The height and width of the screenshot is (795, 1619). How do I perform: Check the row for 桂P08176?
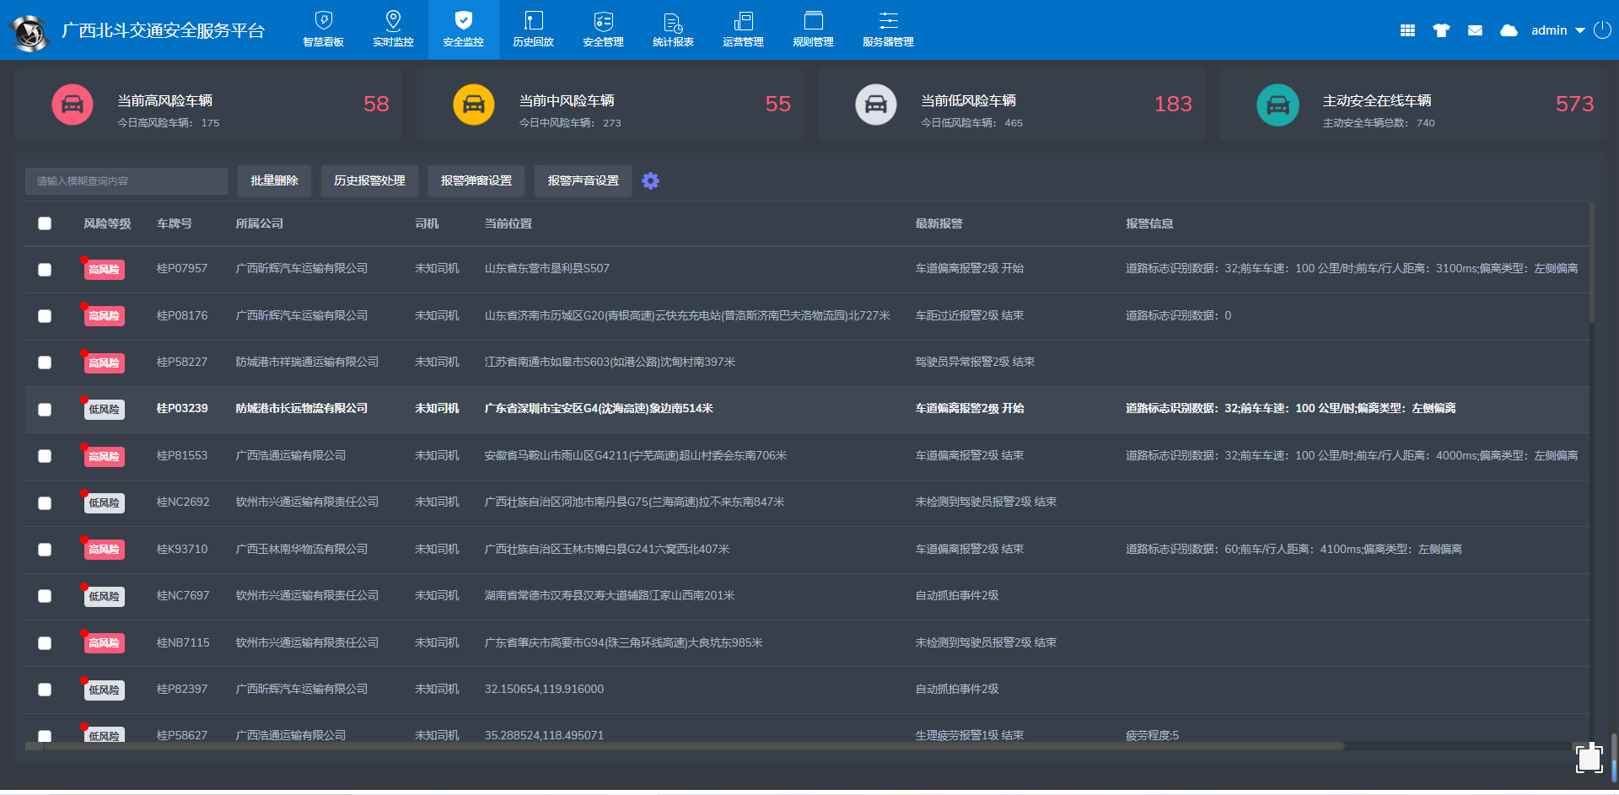(45, 316)
